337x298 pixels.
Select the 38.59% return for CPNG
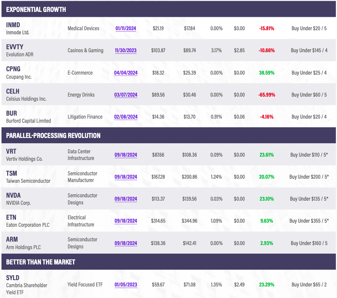click(x=267, y=73)
